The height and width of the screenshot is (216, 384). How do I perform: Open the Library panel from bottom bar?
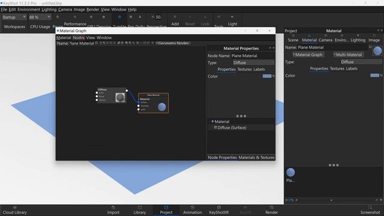[140, 211]
